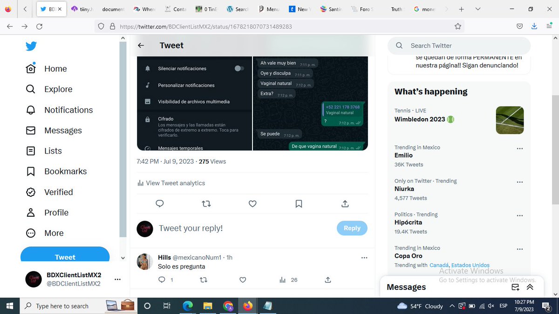Compose new message in Messages drawer

516,287
